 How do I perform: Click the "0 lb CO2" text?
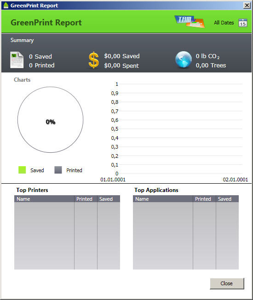(207, 56)
